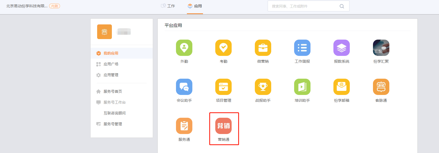The image size is (439, 153).
Task: Launch the 纷享邮箱 mail app
Action: click(341, 87)
